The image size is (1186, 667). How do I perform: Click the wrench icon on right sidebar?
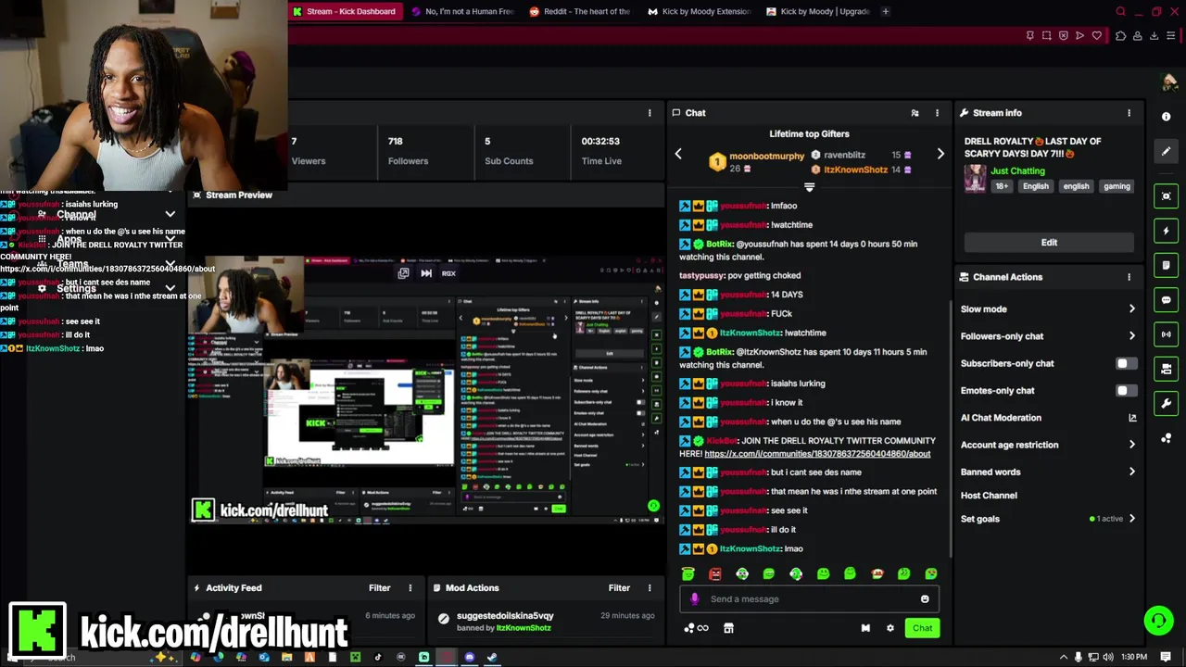(x=1167, y=404)
